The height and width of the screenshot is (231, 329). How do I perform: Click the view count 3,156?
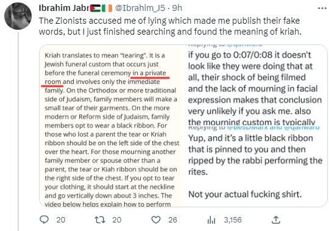(x=233, y=219)
